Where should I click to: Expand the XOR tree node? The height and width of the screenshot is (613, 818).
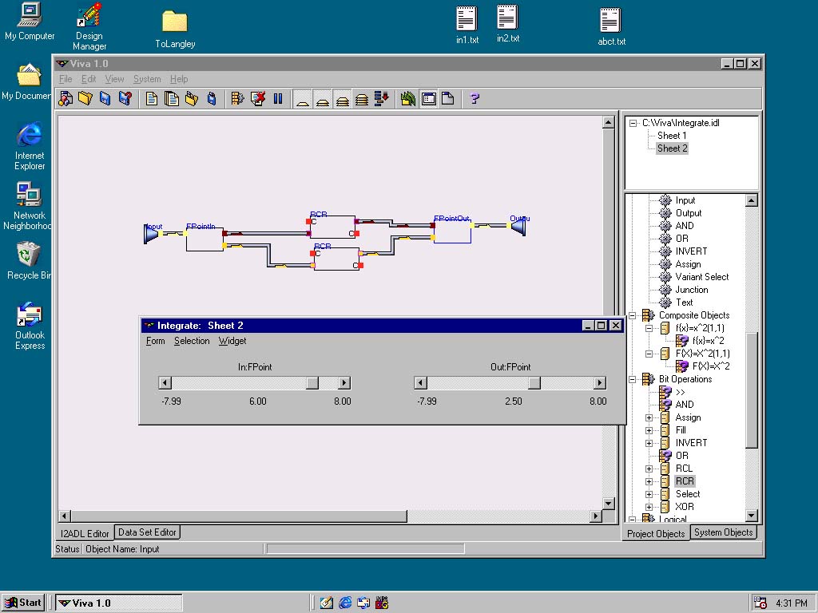[x=649, y=507]
